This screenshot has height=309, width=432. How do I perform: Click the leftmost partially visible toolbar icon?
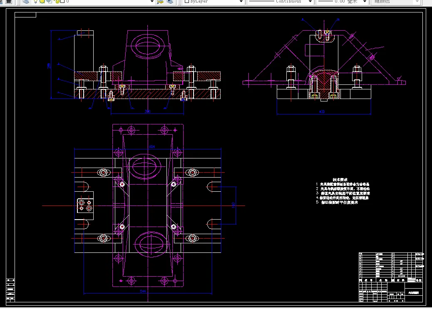point(1,1)
